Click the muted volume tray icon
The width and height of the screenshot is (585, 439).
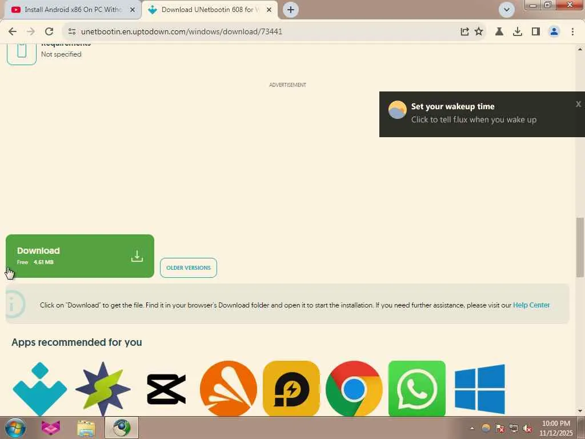527,428
